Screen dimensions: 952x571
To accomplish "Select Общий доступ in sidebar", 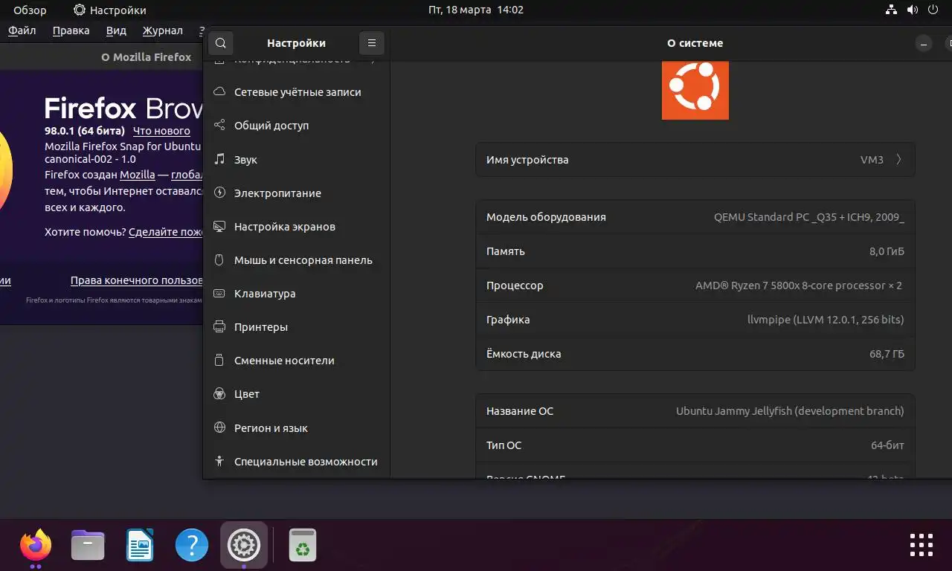I will click(x=296, y=126).
